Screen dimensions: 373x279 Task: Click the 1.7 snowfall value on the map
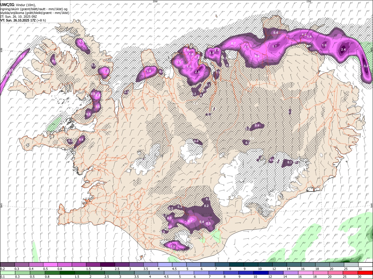pos(275,46)
